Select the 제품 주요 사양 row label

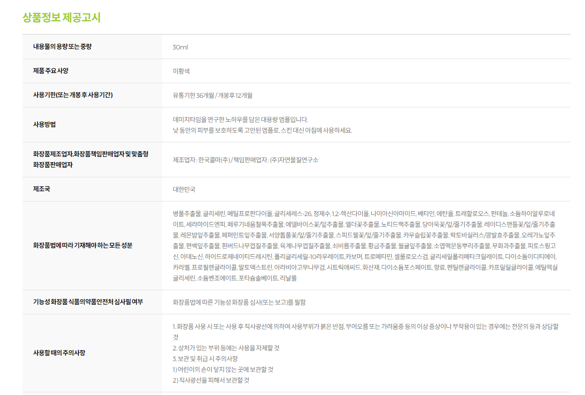[x=51, y=71]
